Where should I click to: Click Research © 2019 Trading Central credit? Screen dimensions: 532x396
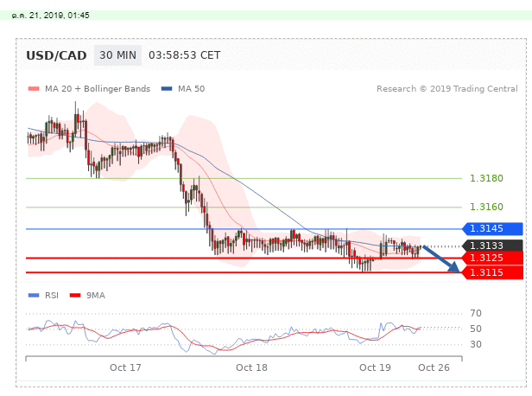tap(447, 89)
